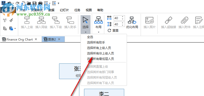This screenshot has width=204, height=96.
Task: Open the 文件 file menu
Action: [x=8, y=10]
